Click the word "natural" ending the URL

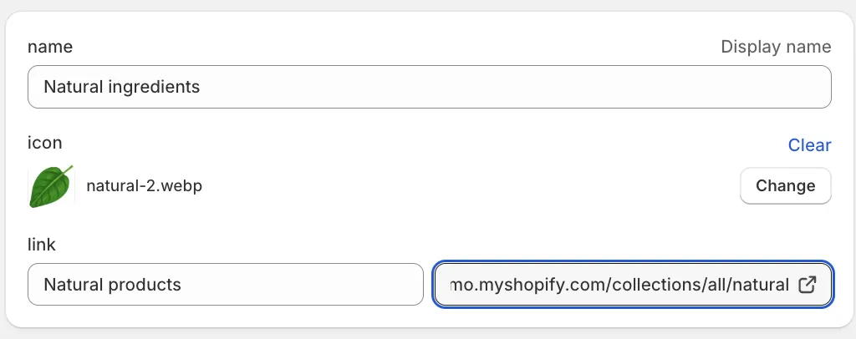click(x=759, y=285)
